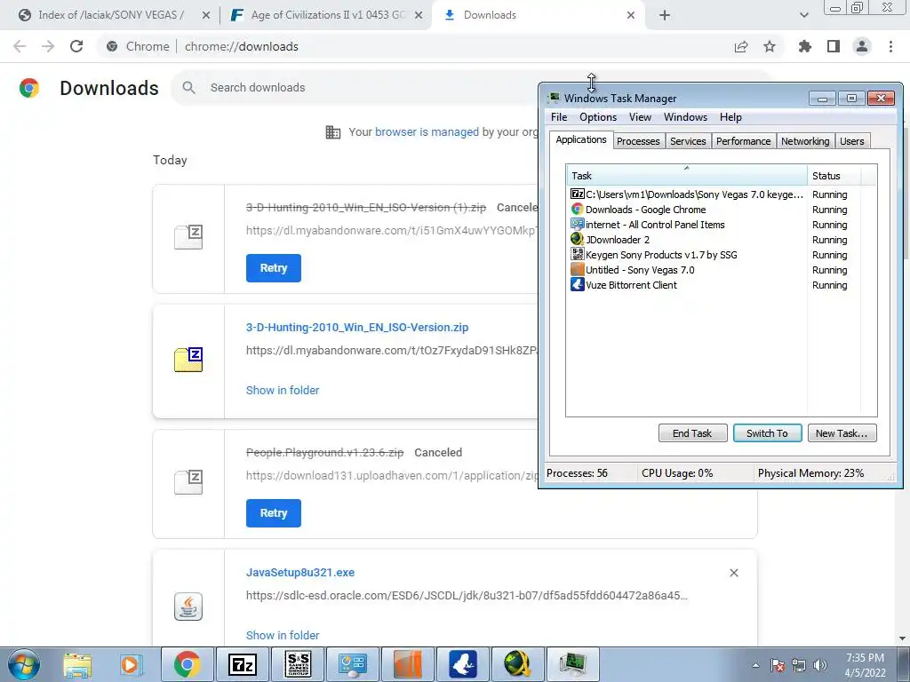This screenshot has height=682, width=910.
Task: Open 3-D-Hunting-2010_Win_EN_ISO-Version.zip link
Action: 357,327
